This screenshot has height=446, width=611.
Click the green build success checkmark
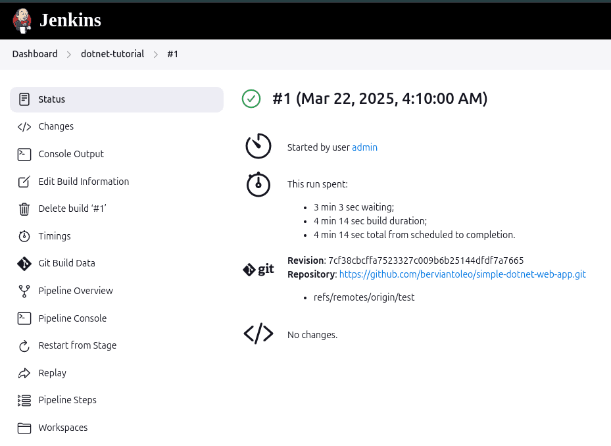251,99
